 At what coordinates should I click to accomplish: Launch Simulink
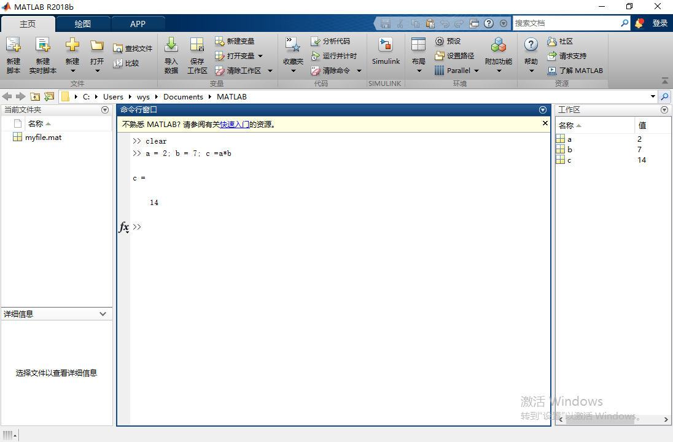pos(386,51)
